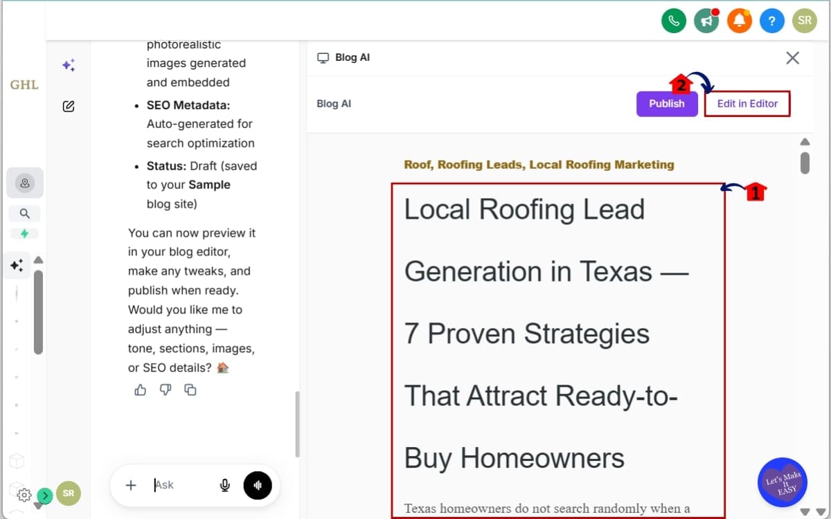The height and width of the screenshot is (519, 831).
Task: Expand the sidebar with the green arrow
Action: (x=45, y=495)
